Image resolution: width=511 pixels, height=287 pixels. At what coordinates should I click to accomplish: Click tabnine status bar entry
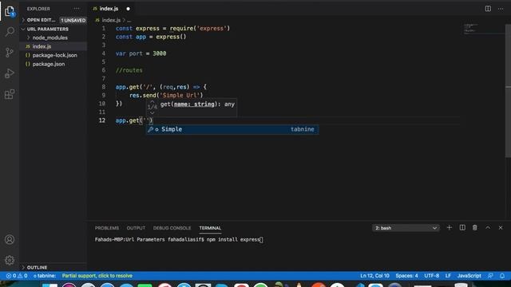45,276
